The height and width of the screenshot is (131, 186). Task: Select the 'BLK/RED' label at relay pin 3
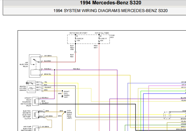point(48,61)
